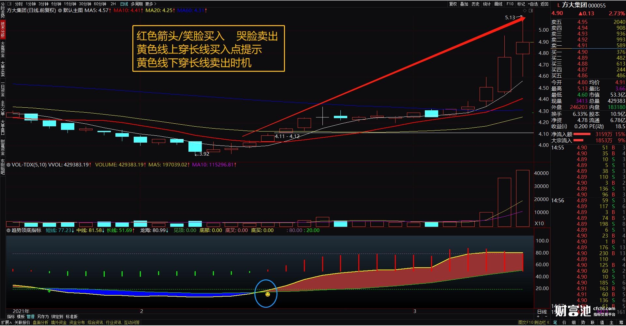Switch to the 关联报价 tab
Image resolution: width=626 pixels, height=326 pixels.
(22, 322)
